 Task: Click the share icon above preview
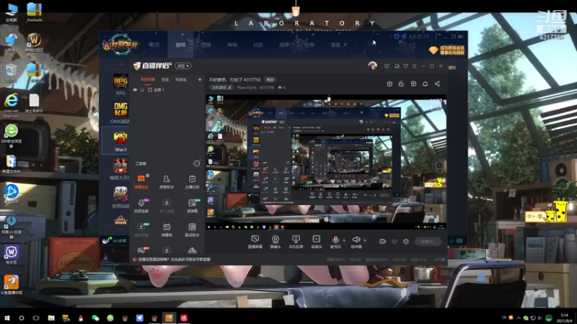(437, 84)
